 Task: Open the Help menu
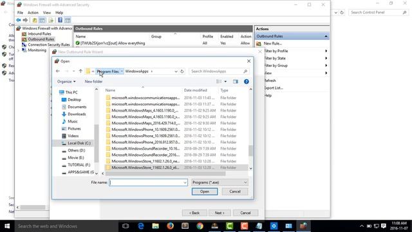click(x=59, y=12)
